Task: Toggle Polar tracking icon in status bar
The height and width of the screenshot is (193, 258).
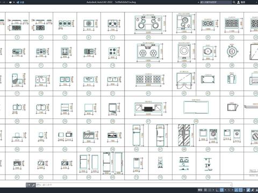Action: (x=221, y=190)
